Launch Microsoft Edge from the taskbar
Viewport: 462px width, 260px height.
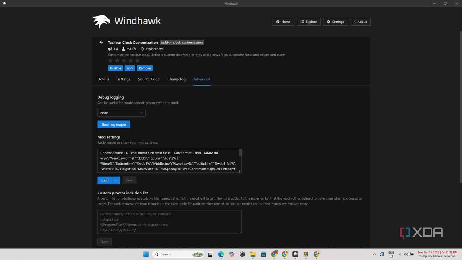tap(221, 254)
